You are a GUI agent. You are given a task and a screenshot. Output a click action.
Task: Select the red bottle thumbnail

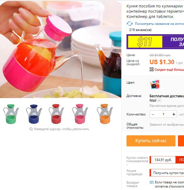pos(56,114)
